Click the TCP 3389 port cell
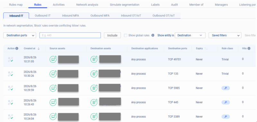Screen dimensions: 257x122 174,117
